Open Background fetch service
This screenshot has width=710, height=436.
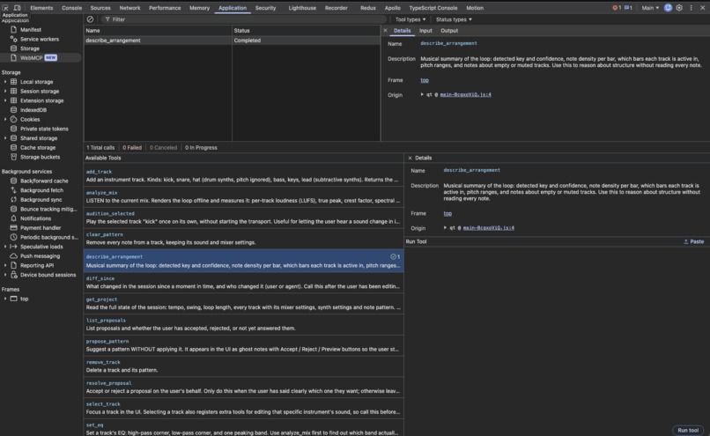coord(41,190)
